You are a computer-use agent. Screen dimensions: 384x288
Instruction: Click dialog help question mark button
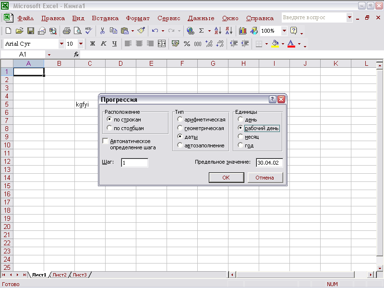(x=272, y=99)
